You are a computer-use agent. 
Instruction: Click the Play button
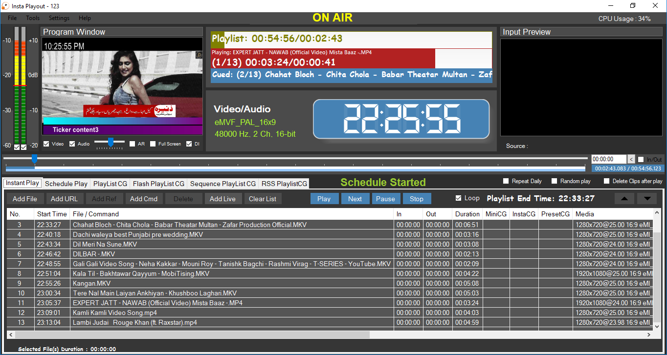pyautogui.click(x=324, y=199)
